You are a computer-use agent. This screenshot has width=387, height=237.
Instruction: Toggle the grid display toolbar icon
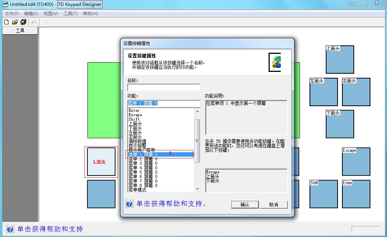pyautogui.click(x=45, y=22)
